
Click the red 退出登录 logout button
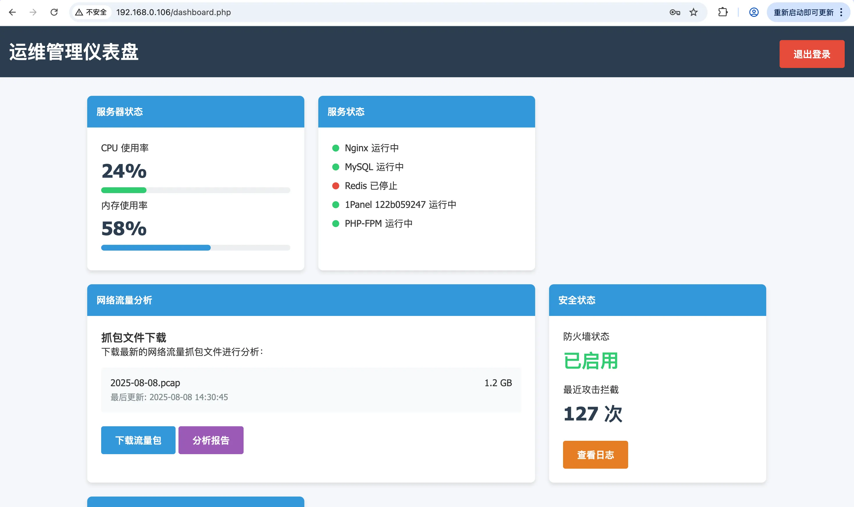(812, 54)
